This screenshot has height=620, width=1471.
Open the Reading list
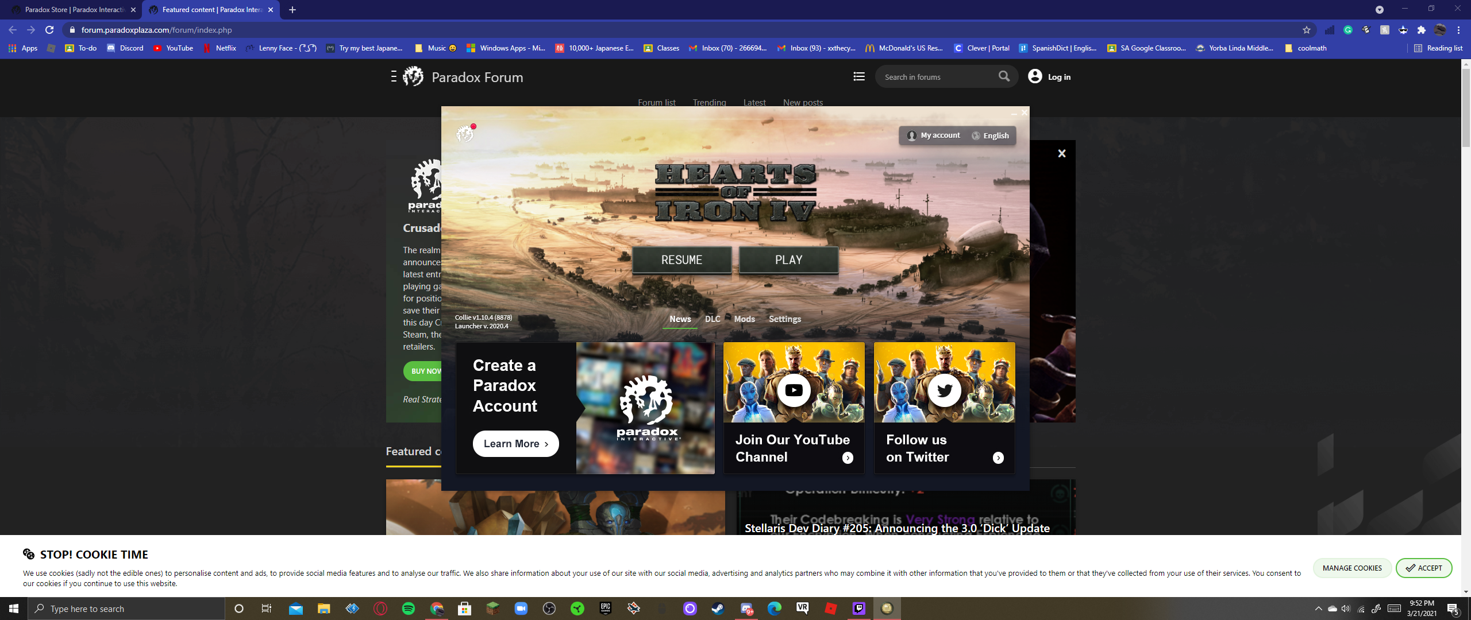(1438, 48)
